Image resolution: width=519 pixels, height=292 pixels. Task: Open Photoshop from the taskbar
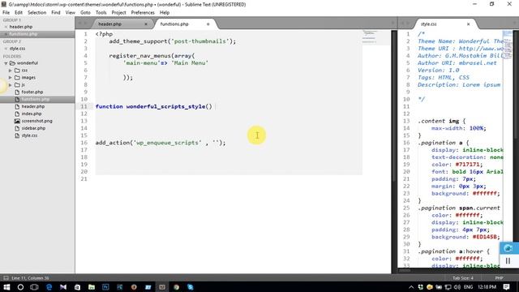(x=105, y=287)
